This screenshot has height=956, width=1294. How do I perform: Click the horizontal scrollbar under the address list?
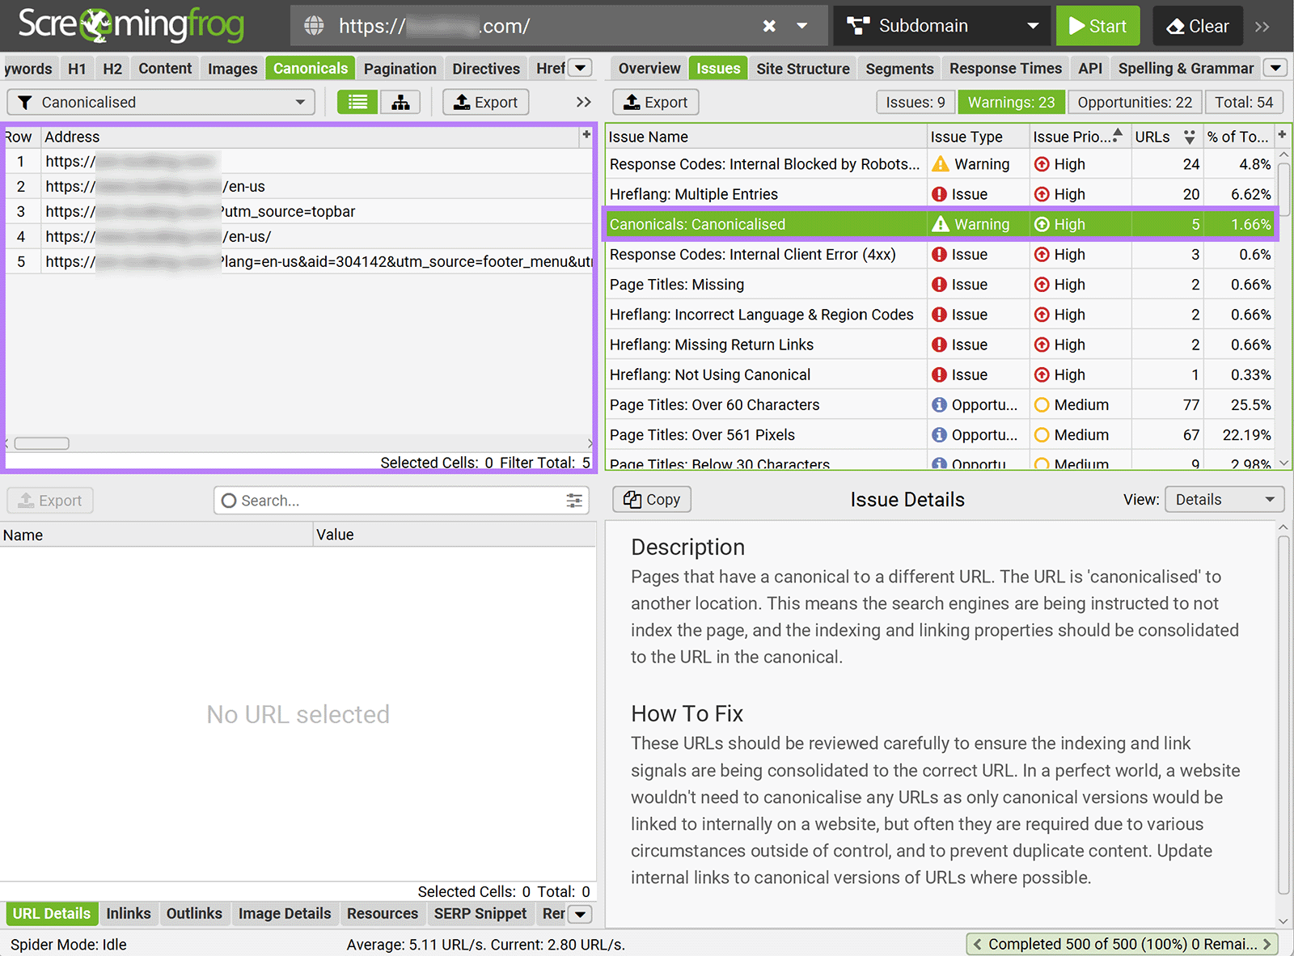tap(41, 443)
